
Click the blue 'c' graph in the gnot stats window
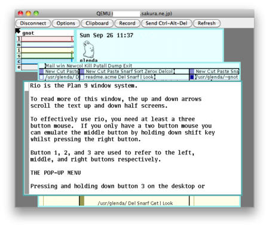click(47, 62)
